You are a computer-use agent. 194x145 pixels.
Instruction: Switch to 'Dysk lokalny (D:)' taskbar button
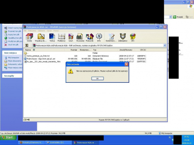59,142
